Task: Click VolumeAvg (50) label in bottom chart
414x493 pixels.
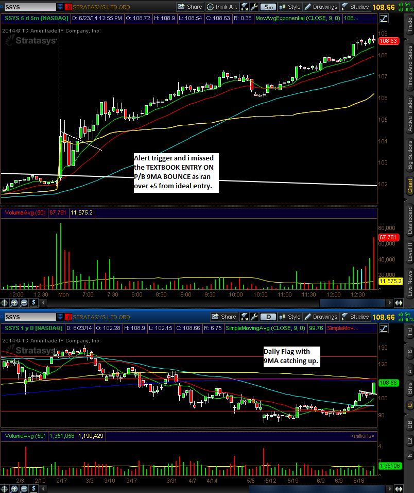Action: coord(25,436)
